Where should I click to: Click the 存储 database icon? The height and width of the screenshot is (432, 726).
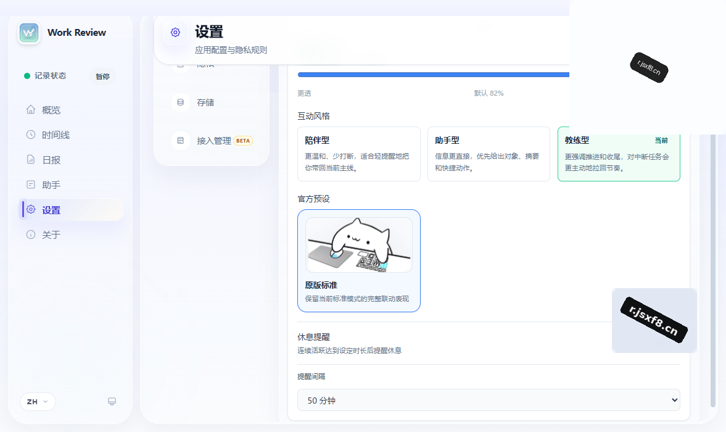(181, 102)
